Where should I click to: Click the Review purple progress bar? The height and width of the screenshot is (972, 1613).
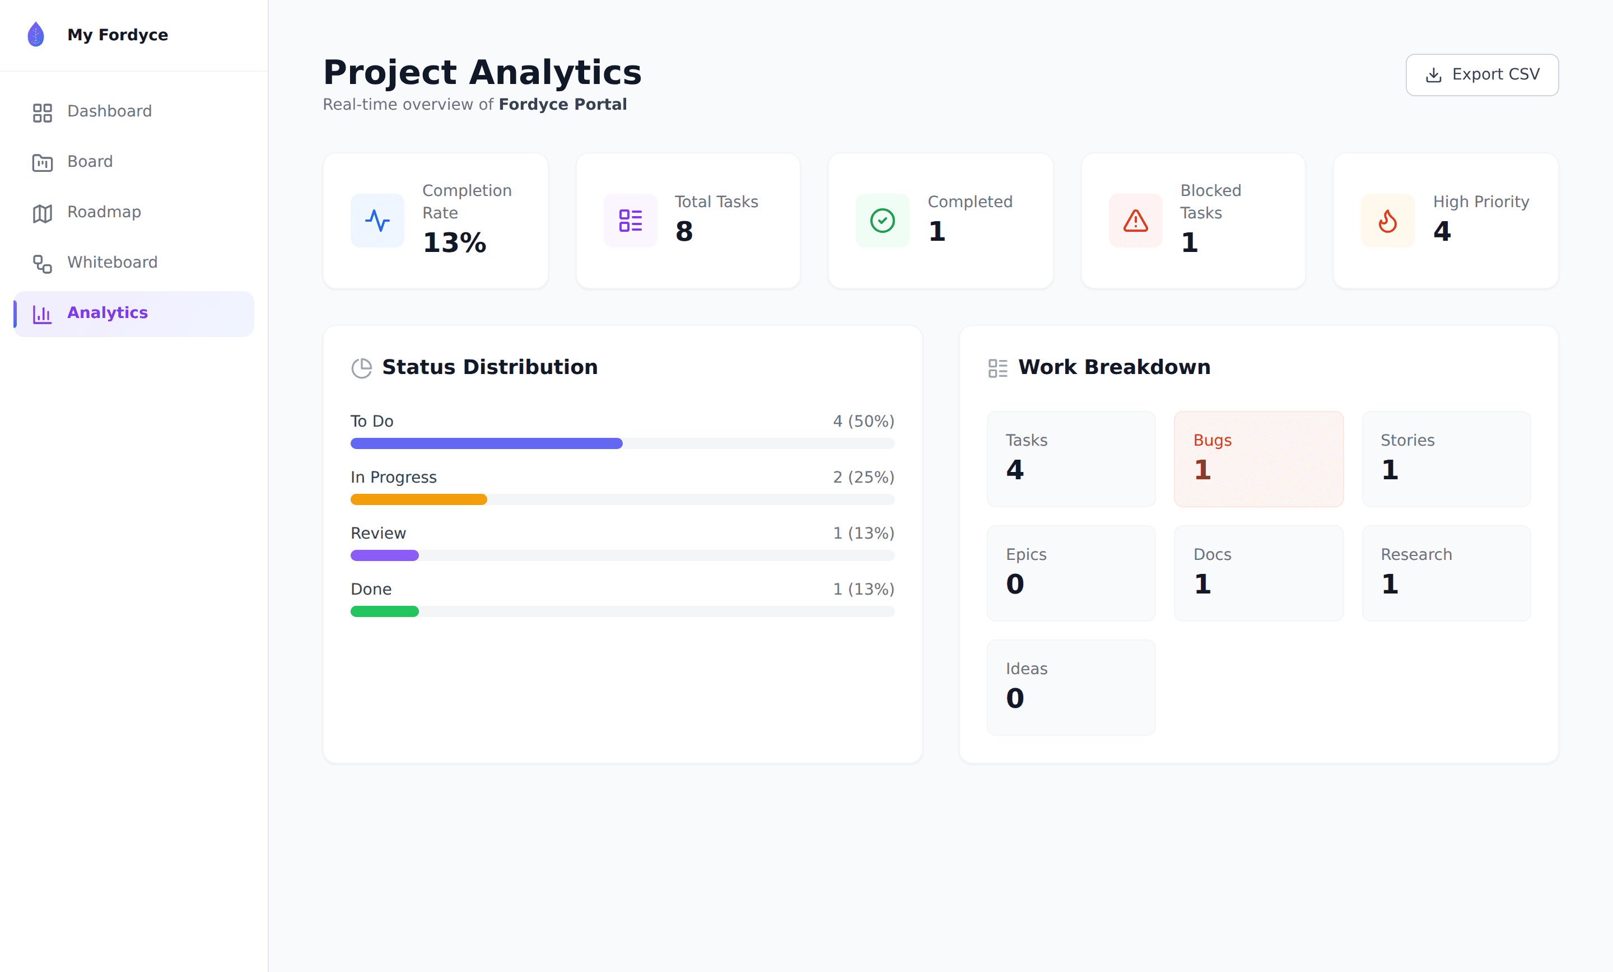click(x=385, y=555)
